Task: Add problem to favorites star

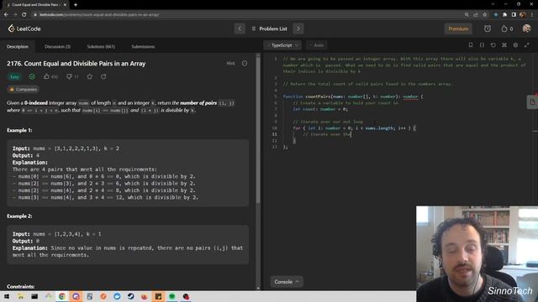Action: tap(90, 76)
